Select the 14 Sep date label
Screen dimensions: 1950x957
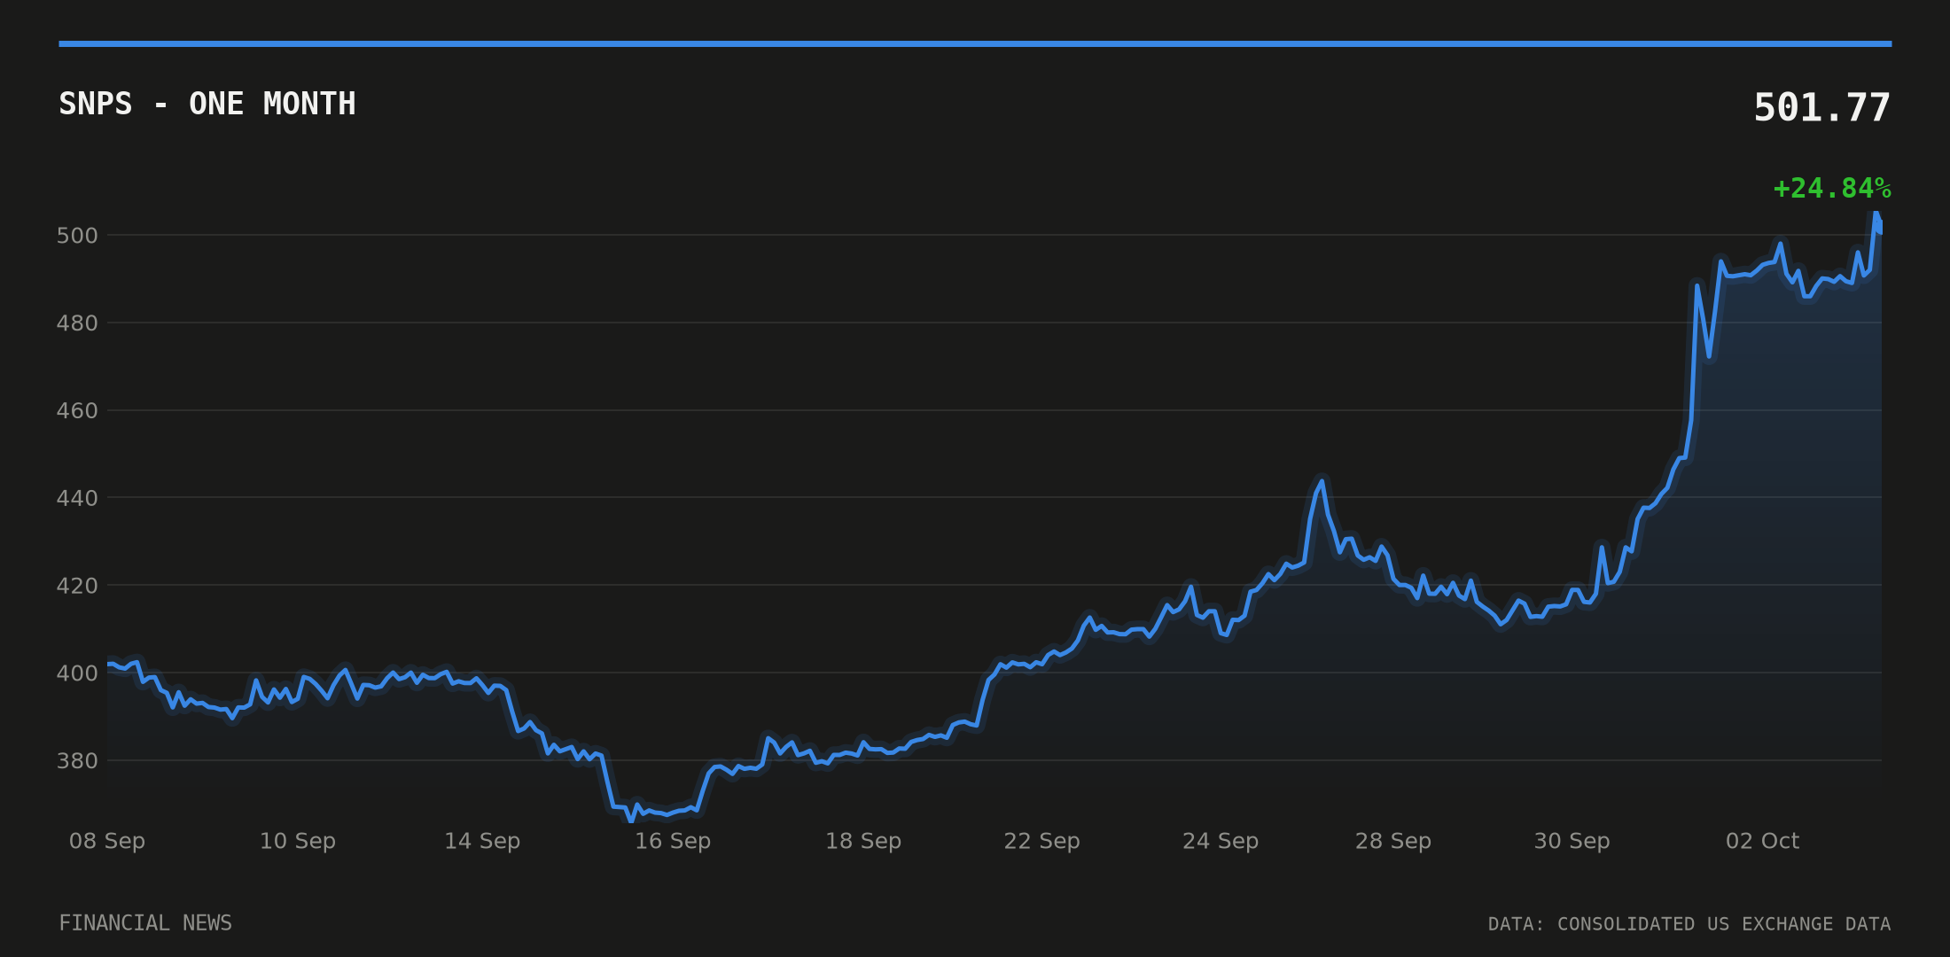(482, 841)
